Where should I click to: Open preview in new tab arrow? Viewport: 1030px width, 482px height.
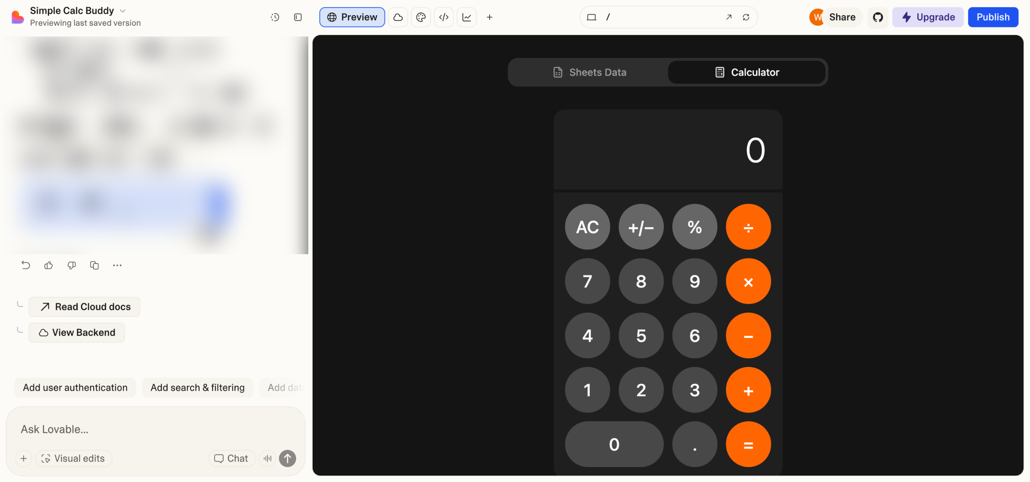[729, 17]
